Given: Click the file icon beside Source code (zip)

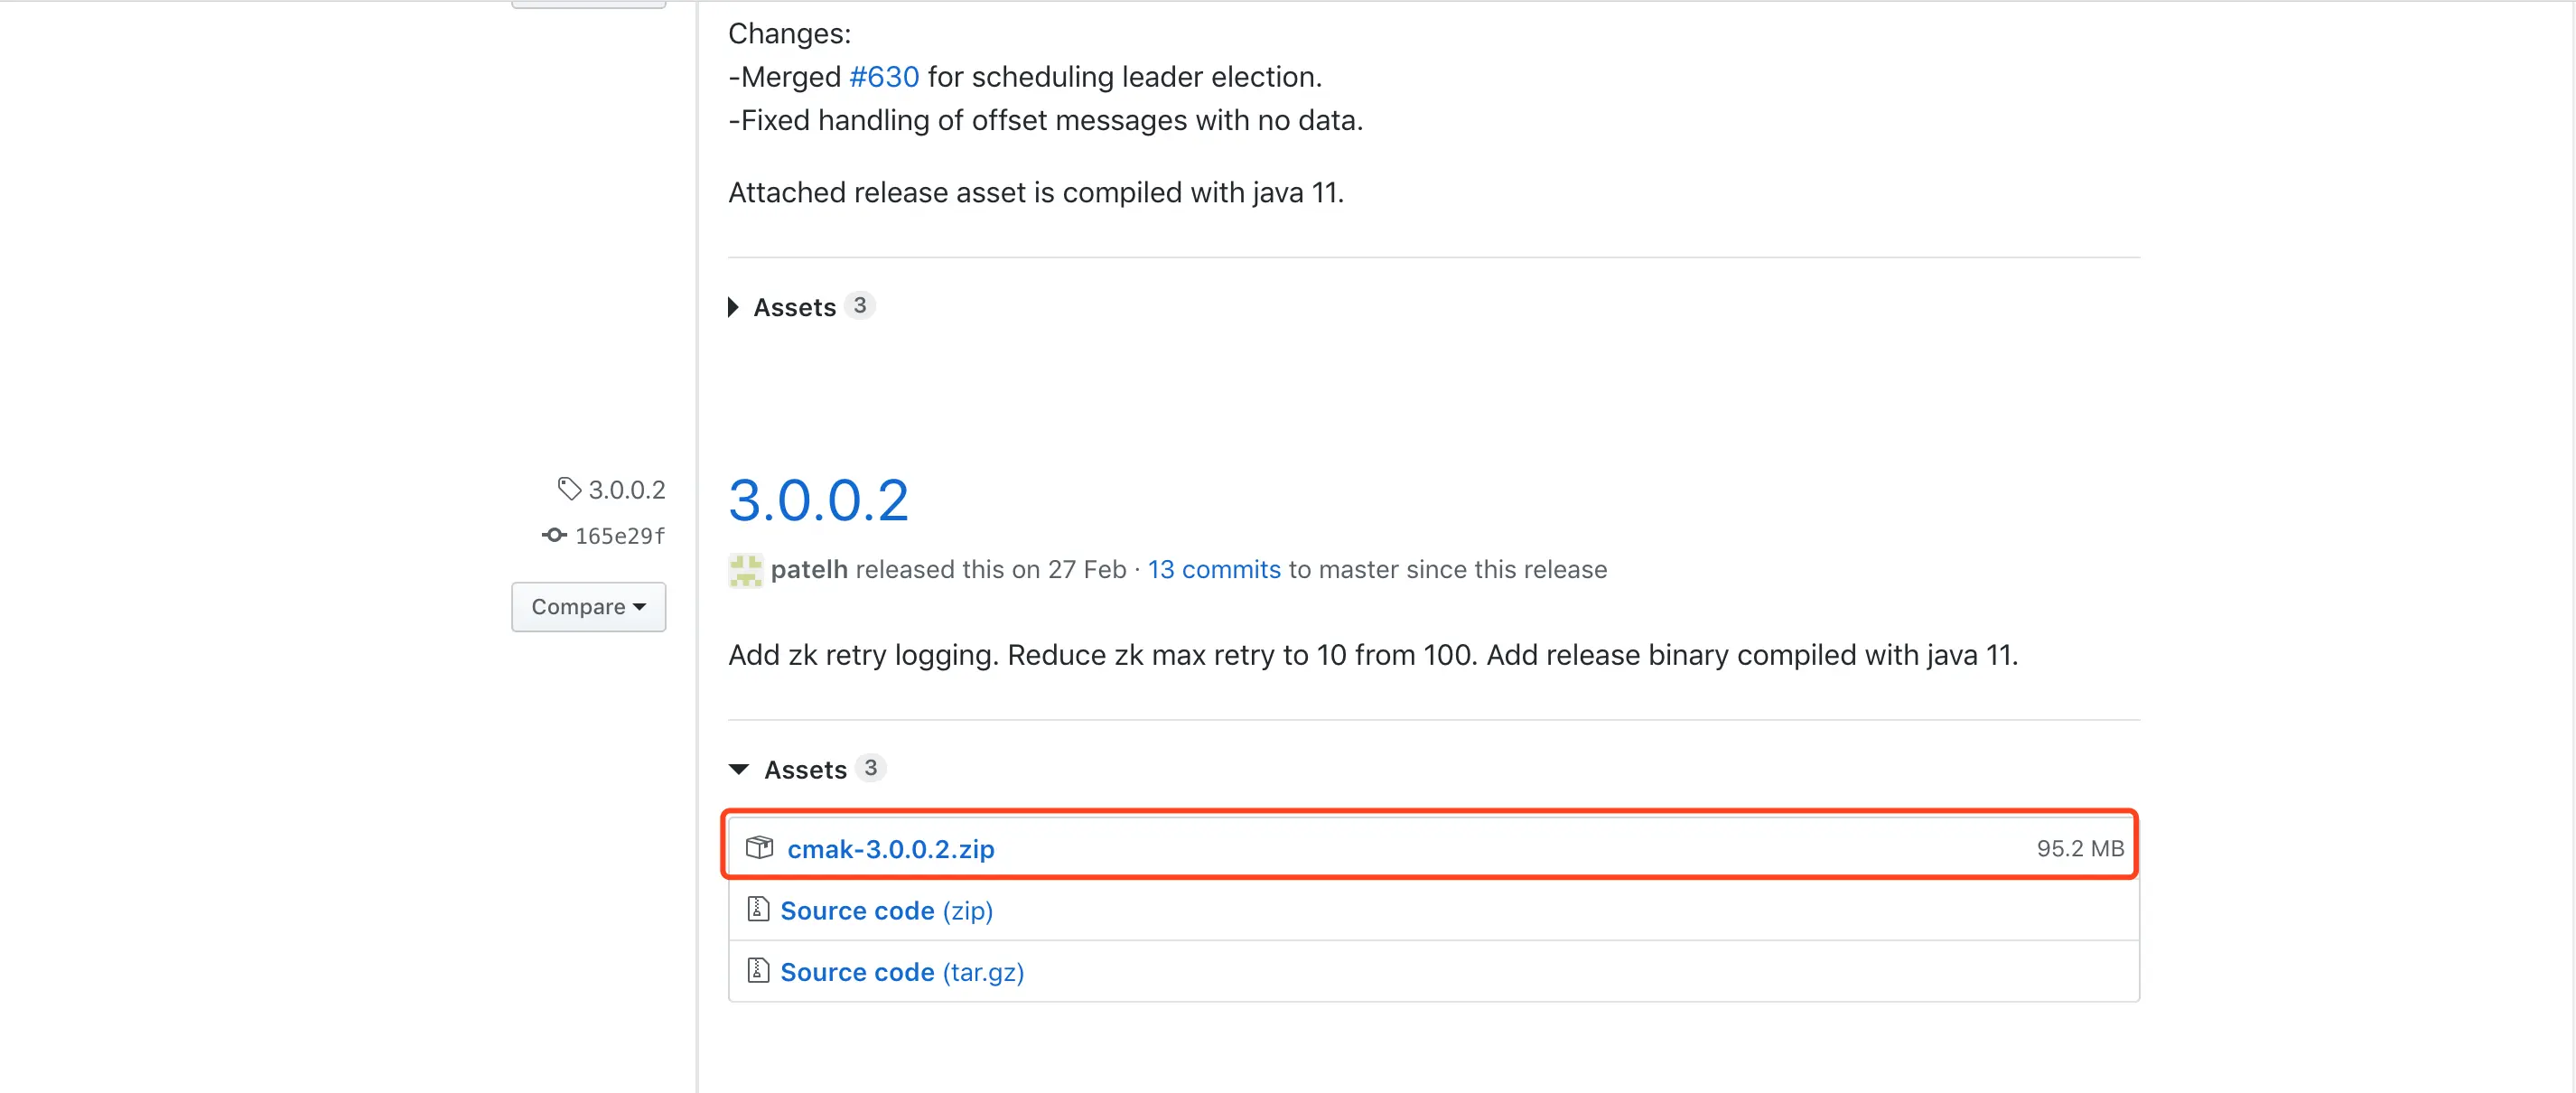Looking at the screenshot, I should pos(758,910).
